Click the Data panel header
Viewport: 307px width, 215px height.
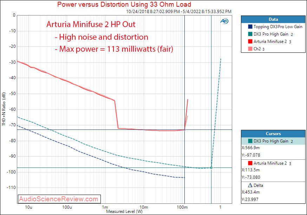tap(273, 19)
